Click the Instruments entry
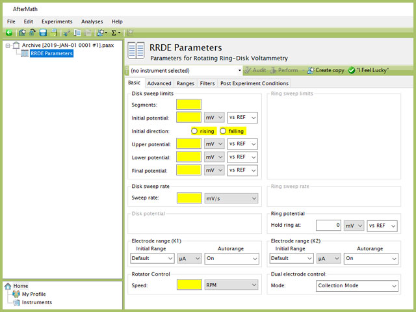 [x=37, y=302]
